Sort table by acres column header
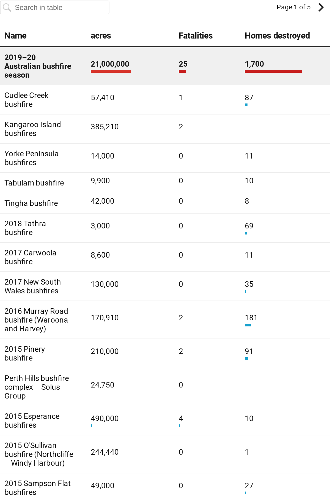 (x=101, y=36)
